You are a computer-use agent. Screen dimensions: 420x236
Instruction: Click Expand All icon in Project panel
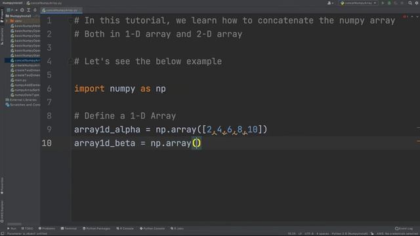(29, 10)
